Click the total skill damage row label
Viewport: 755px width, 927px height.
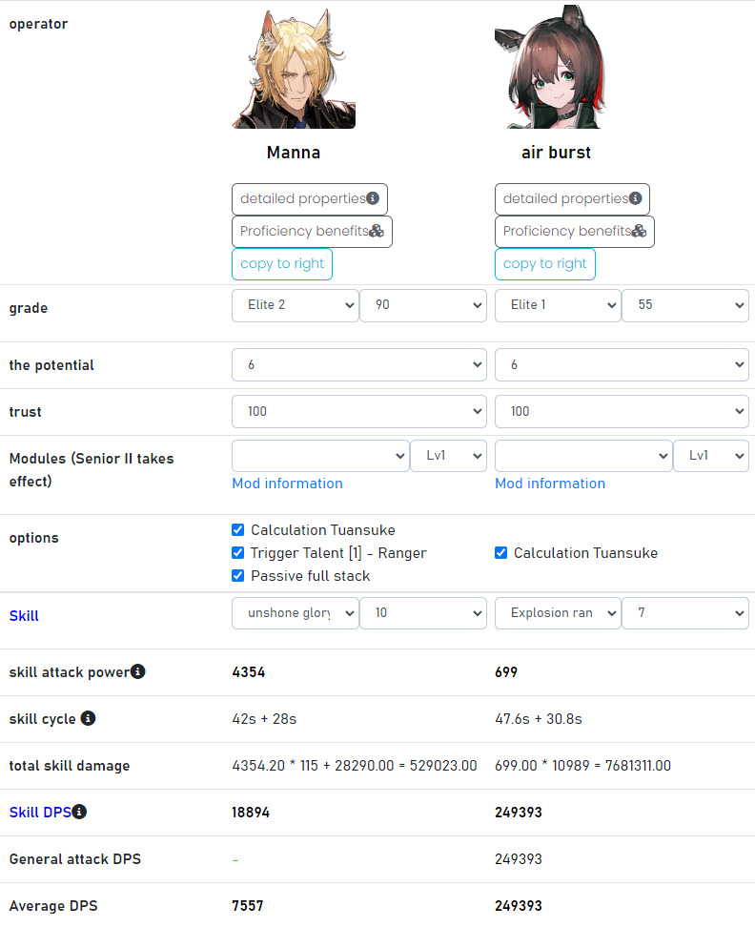[x=70, y=766]
